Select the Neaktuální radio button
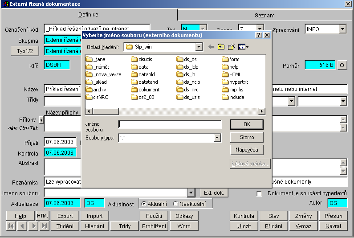The width and height of the screenshot is (354, 238). click(175, 204)
